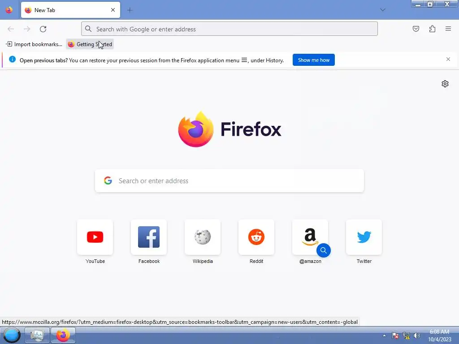Open Save to Pocket button
Viewport: 459px width, 344px height.
(x=416, y=29)
